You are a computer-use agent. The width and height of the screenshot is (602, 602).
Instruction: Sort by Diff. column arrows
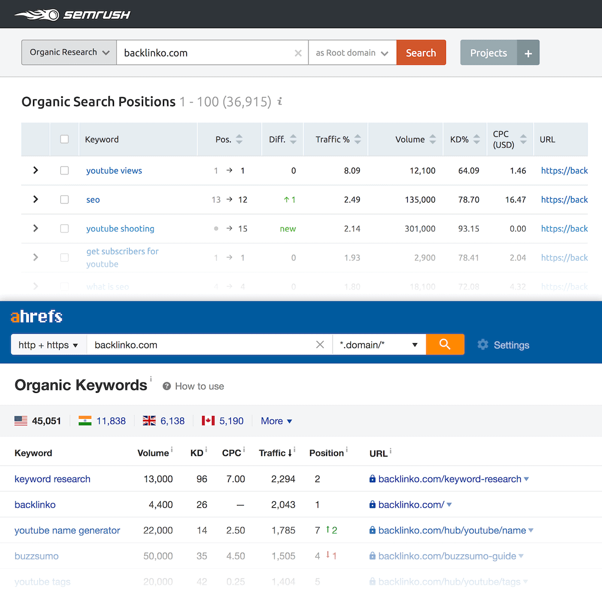pyautogui.click(x=293, y=139)
